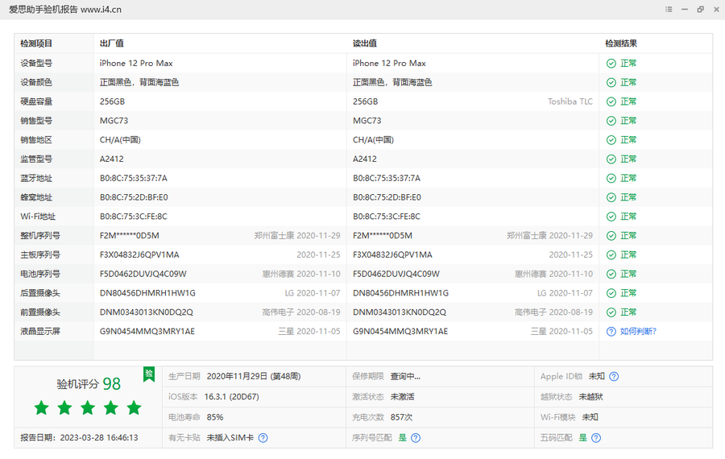Screen dimensions: 725x459
Task: Click the check icon in 整机序列号 row
Action: tap(611, 236)
